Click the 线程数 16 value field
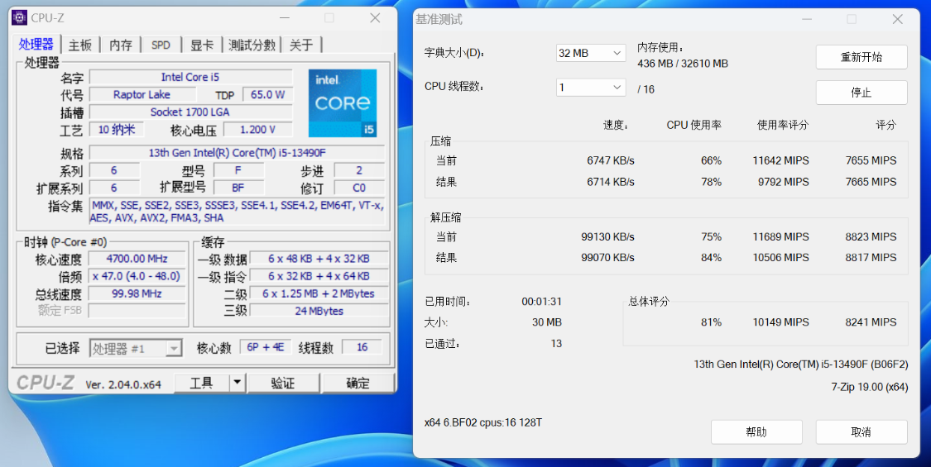Image resolution: width=931 pixels, height=467 pixels. click(362, 347)
